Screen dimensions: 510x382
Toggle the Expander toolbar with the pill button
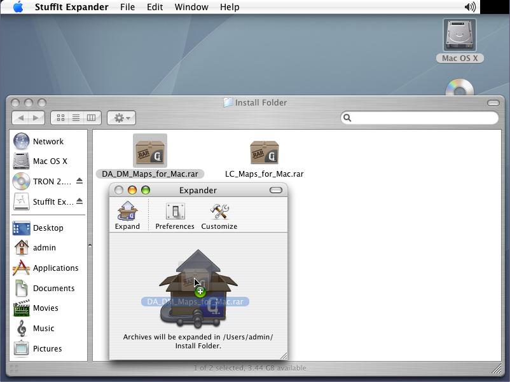[275, 190]
